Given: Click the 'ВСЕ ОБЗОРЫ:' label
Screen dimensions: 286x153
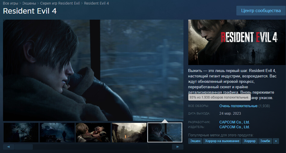Looking at the screenshot, I should point(199,106).
